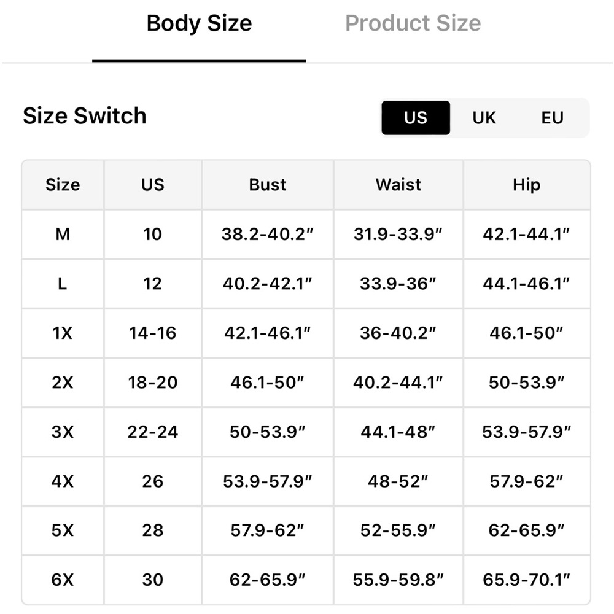Click the US column header

[153, 184]
